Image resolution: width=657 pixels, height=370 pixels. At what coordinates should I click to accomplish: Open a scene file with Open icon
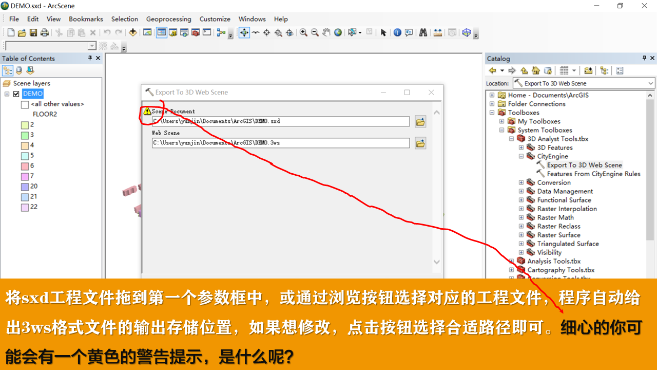22,32
